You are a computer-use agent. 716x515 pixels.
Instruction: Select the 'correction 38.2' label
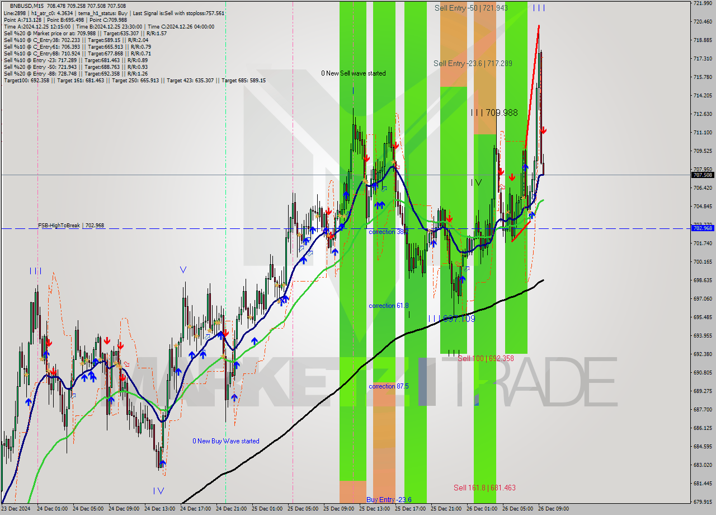[x=389, y=231]
